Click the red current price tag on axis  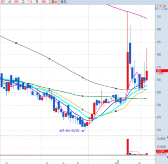[x=162, y=71]
